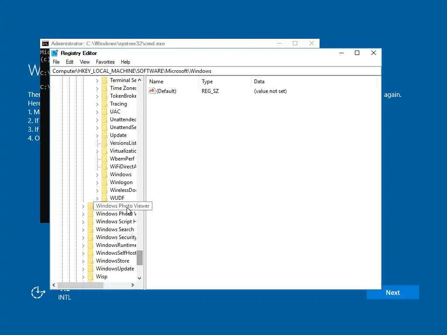Image resolution: width=447 pixels, height=335 pixels.
Task: Select the "Winlogon" tree row label
Action: (x=121, y=182)
